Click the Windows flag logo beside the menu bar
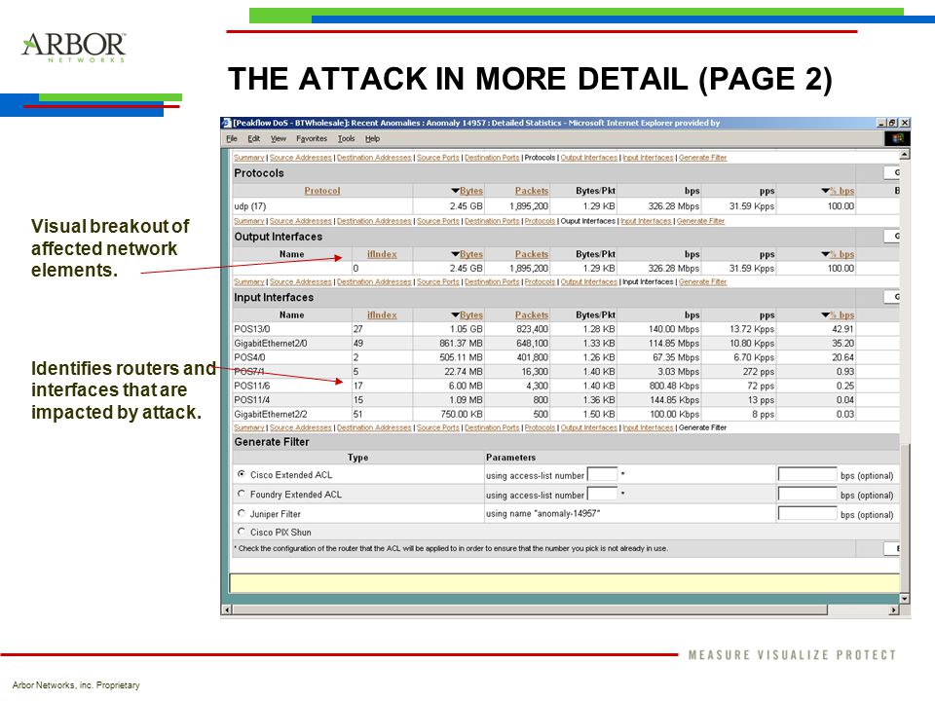 click(x=897, y=138)
